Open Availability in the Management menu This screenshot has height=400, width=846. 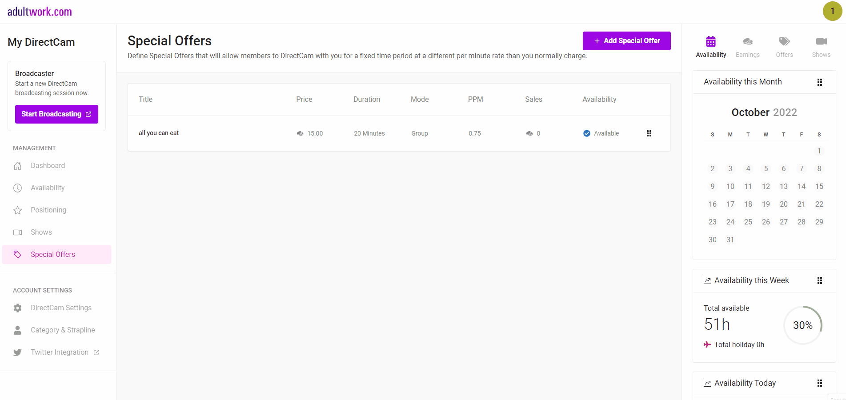click(x=48, y=188)
